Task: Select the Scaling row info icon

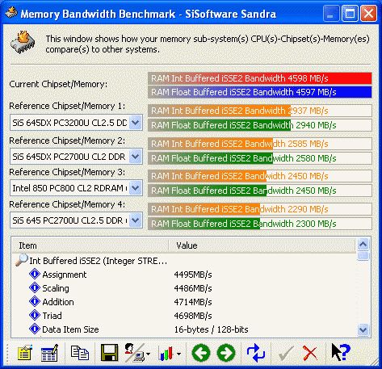Action: click(x=35, y=288)
